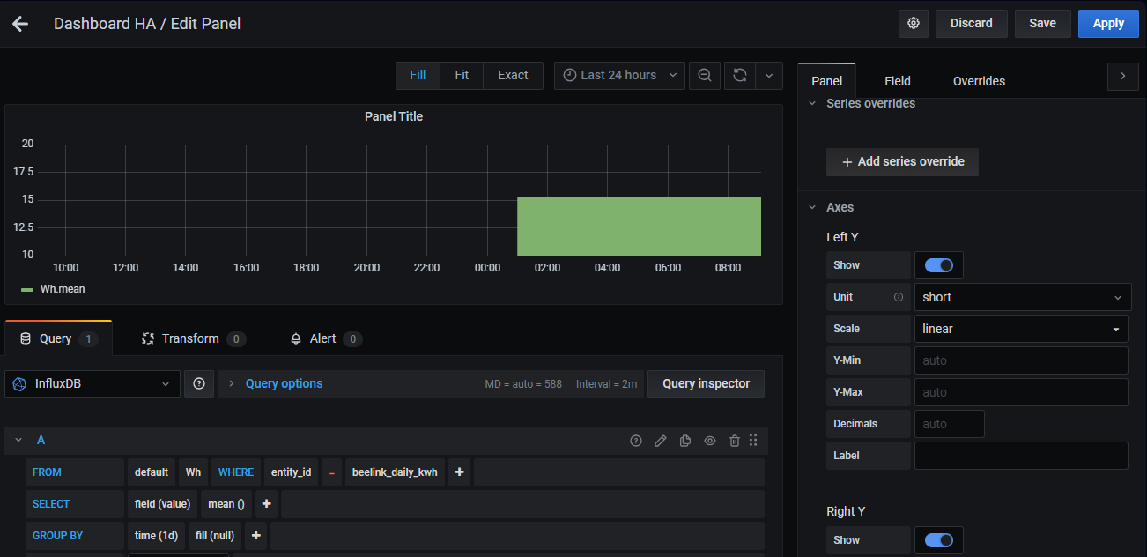The width and height of the screenshot is (1147, 557).
Task: Click the Add series override button
Action: coord(902,162)
